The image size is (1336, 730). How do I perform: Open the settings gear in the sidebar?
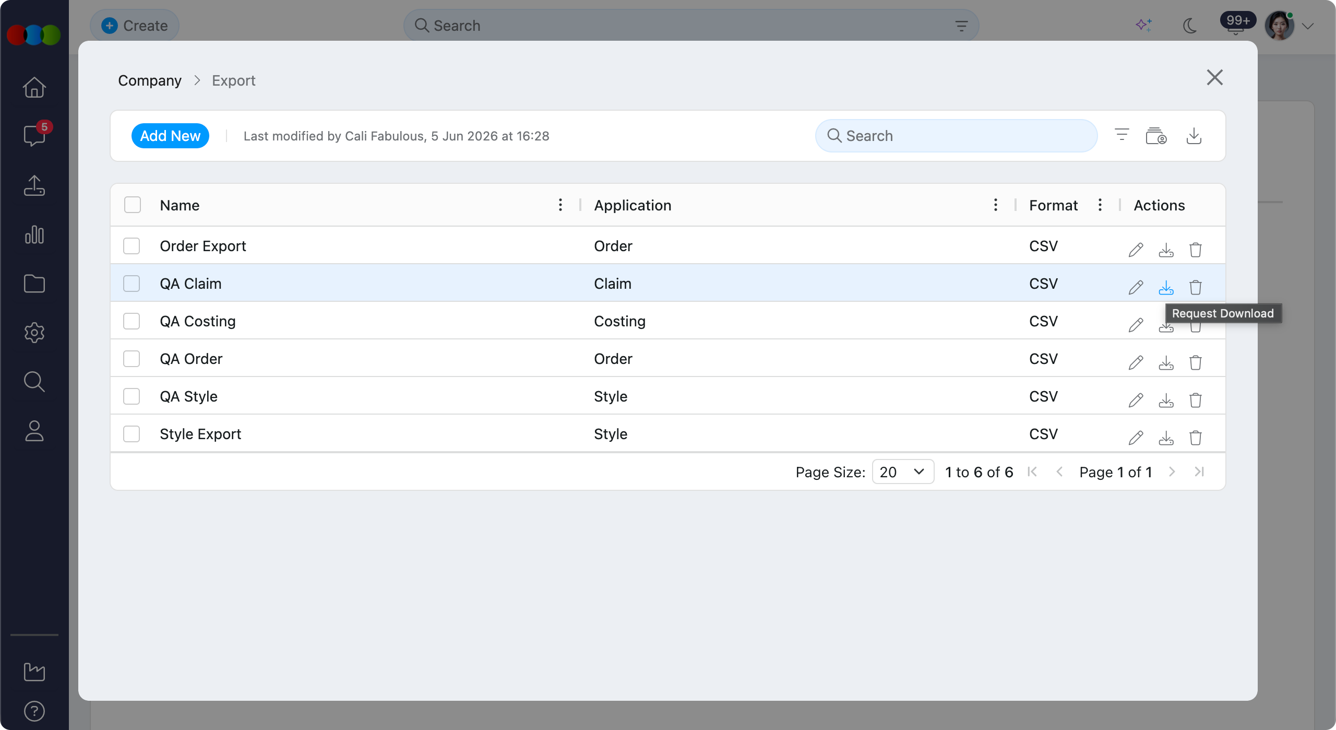(34, 333)
